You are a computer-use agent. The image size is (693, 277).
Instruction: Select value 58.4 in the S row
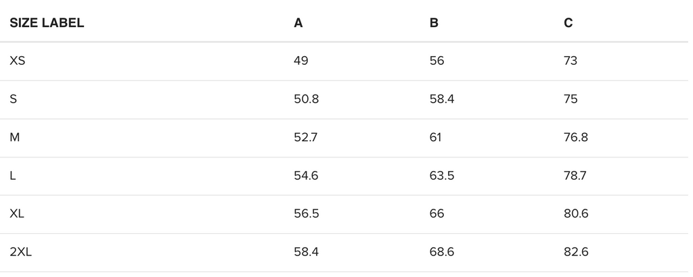click(441, 99)
